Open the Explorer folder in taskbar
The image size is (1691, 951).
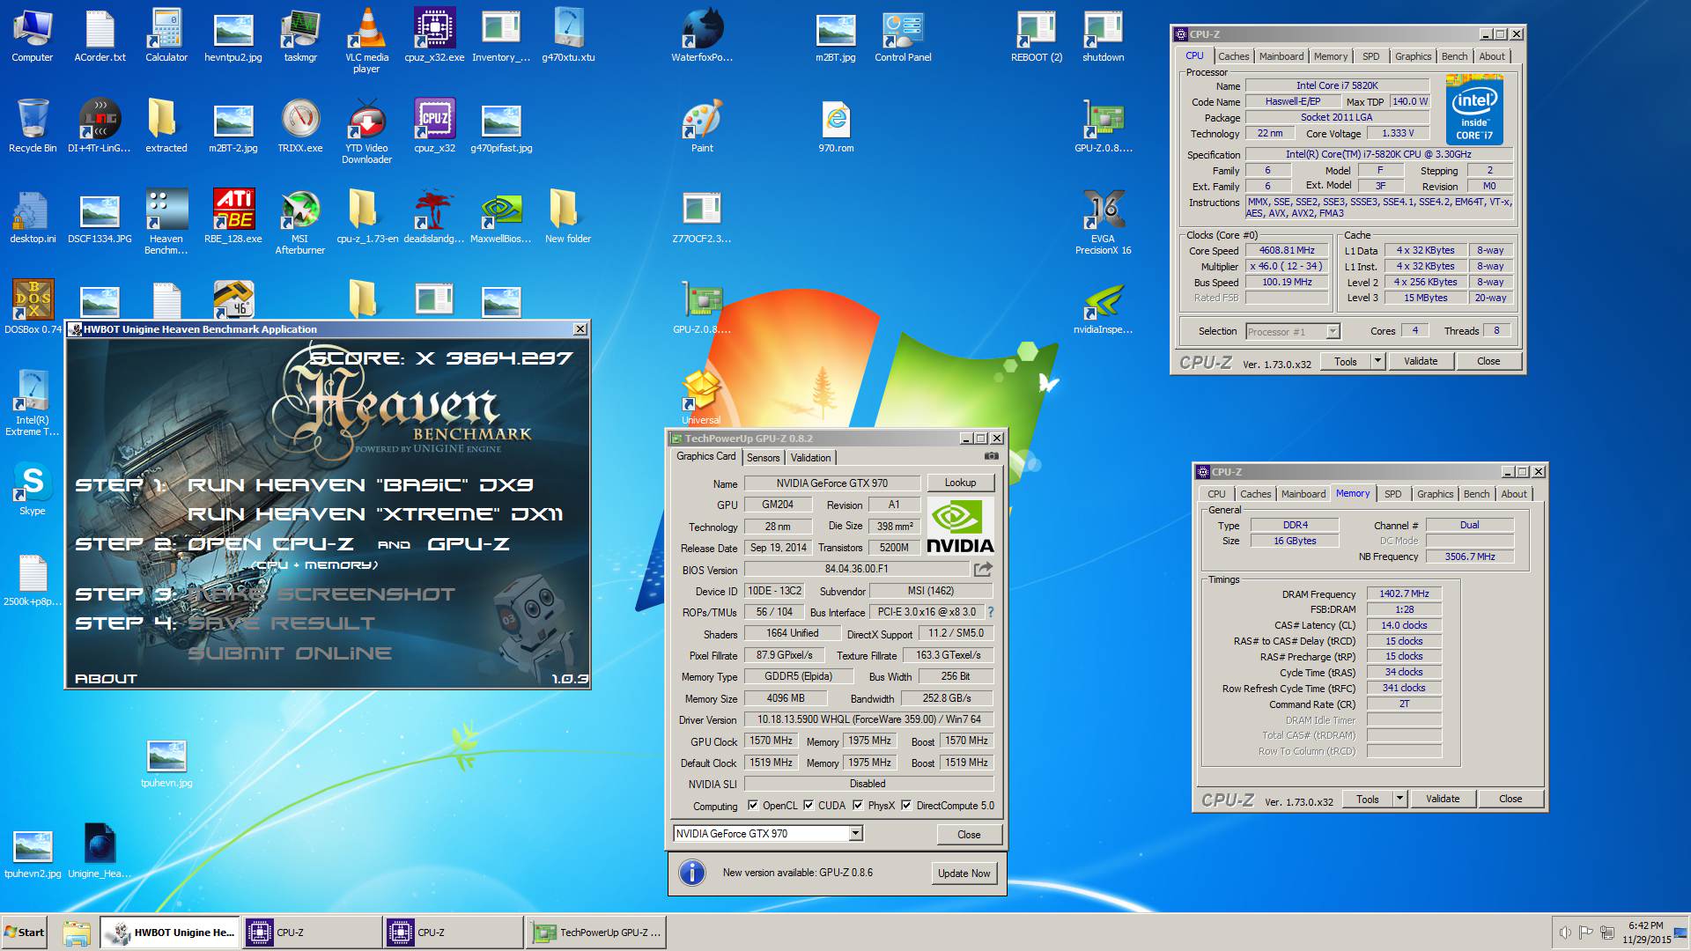77,933
